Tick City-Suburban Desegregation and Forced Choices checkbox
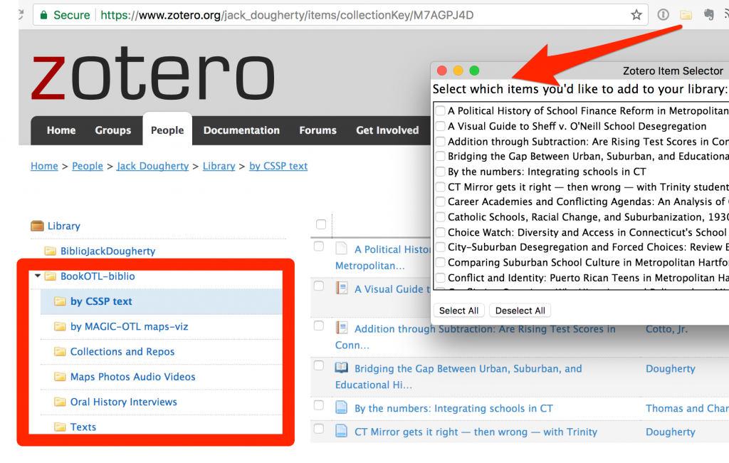Viewport: 729px width, 463px height. 440,247
